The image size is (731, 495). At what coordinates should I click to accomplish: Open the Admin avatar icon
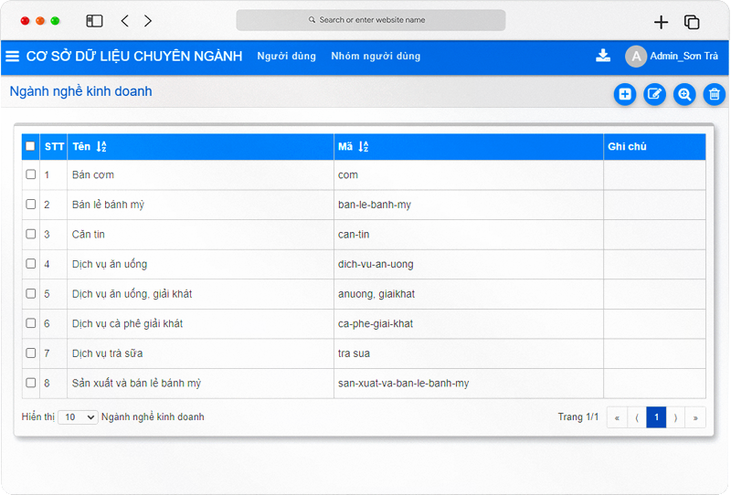pyautogui.click(x=636, y=57)
